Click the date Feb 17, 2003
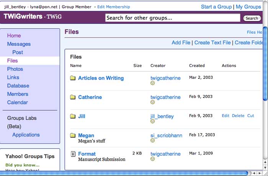 [x=202, y=135]
